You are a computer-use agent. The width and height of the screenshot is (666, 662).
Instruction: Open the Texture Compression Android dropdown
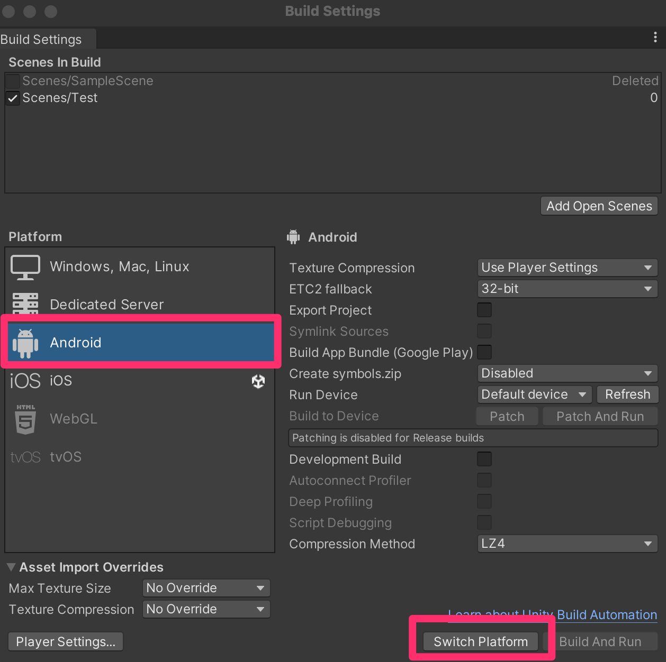[x=567, y=268]
